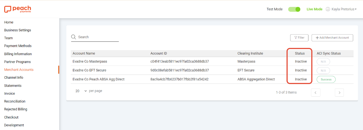Open Business Settings in the sidebar
This screenshot has height=130, width=363.
[18, 30]
